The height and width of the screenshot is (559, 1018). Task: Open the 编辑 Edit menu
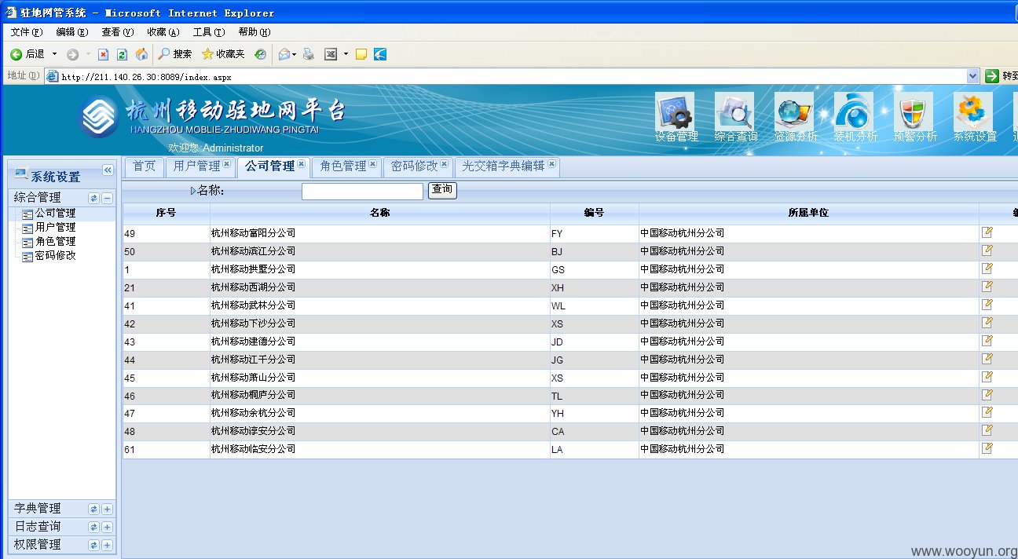[x=72, y=32]
